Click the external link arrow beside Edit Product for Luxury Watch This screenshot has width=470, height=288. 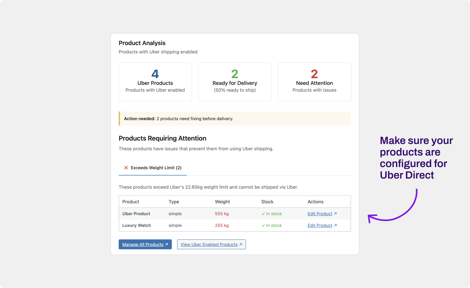click(x=336, y=225)
